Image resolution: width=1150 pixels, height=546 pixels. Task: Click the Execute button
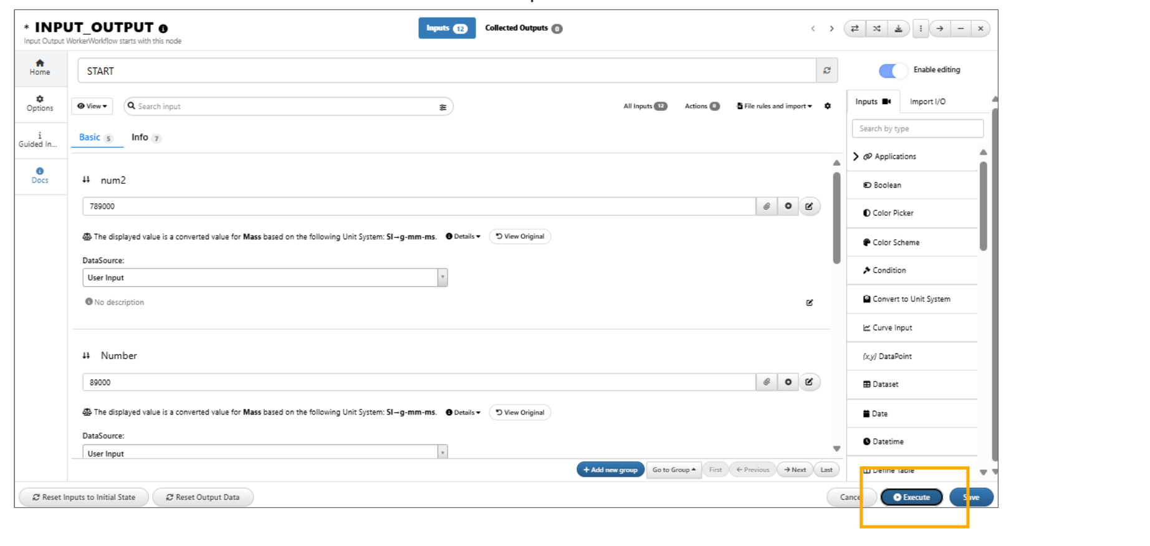(x=911, y=497)
